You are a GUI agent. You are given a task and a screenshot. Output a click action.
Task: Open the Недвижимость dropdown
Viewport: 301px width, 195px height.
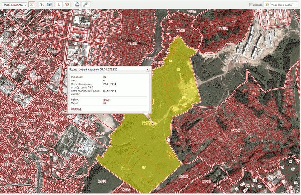[14, 4]
